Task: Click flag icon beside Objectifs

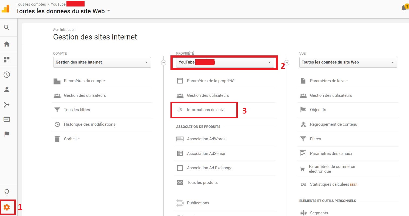Action: coord(303,110)
